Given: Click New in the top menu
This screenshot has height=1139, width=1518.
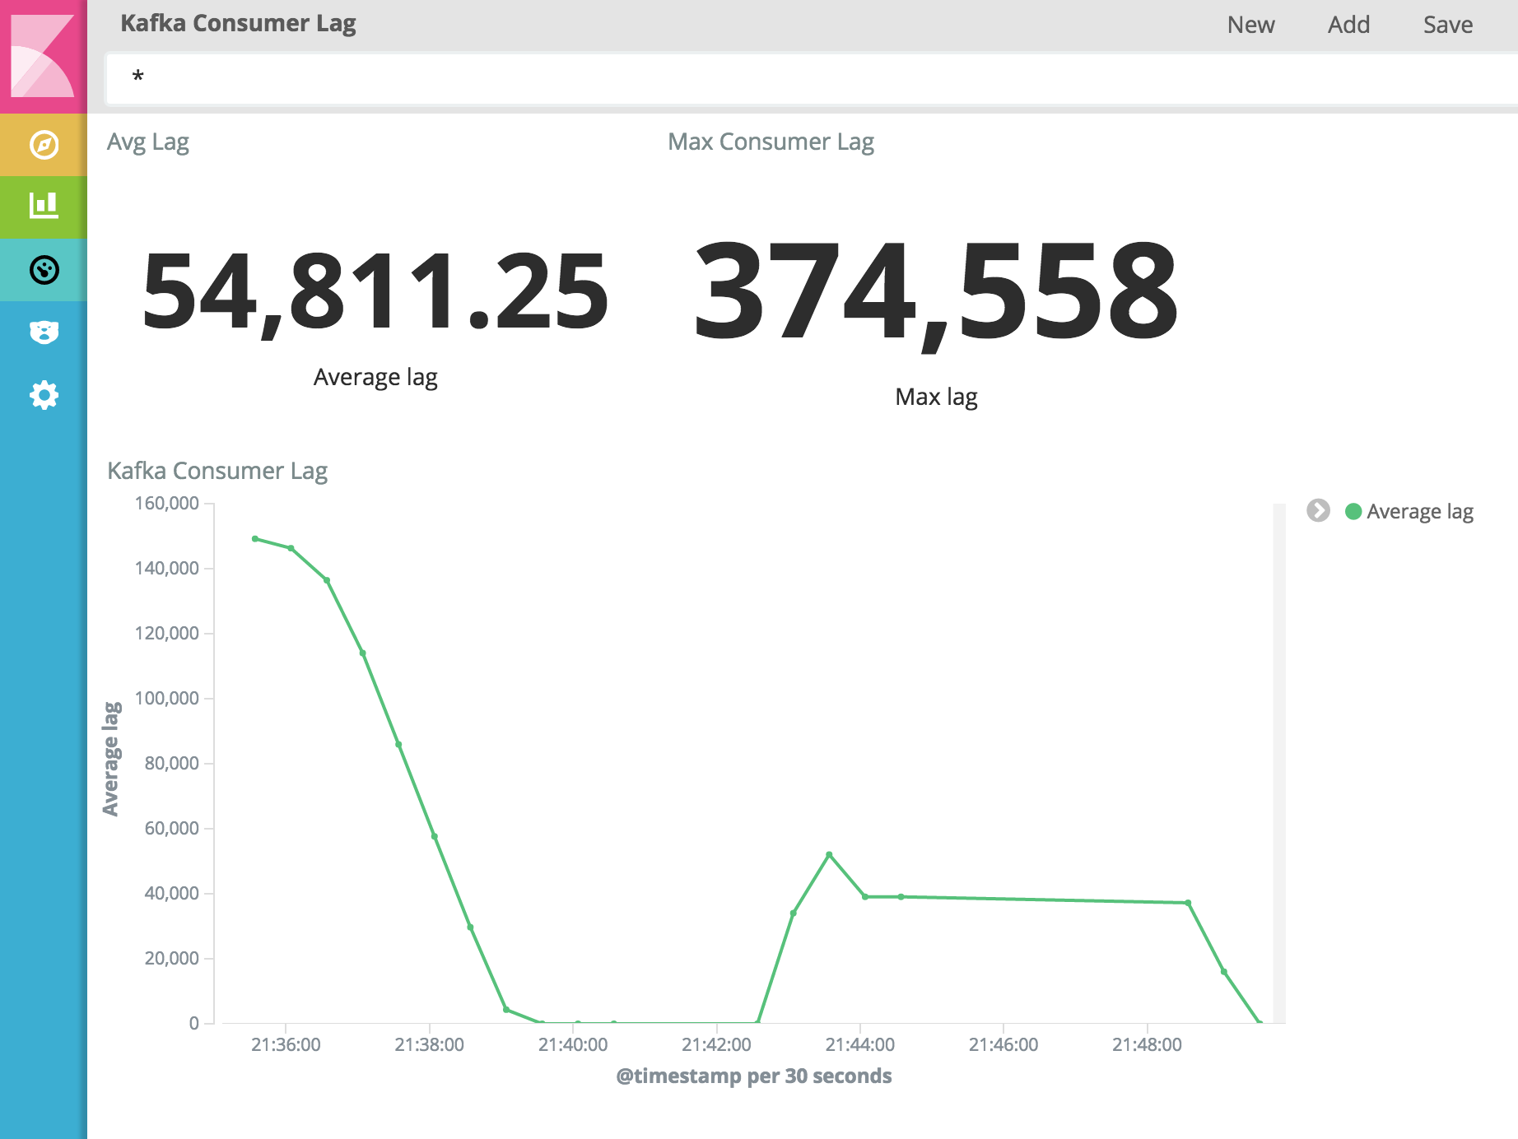Looking at the screenshot, I should point(1250,25).
